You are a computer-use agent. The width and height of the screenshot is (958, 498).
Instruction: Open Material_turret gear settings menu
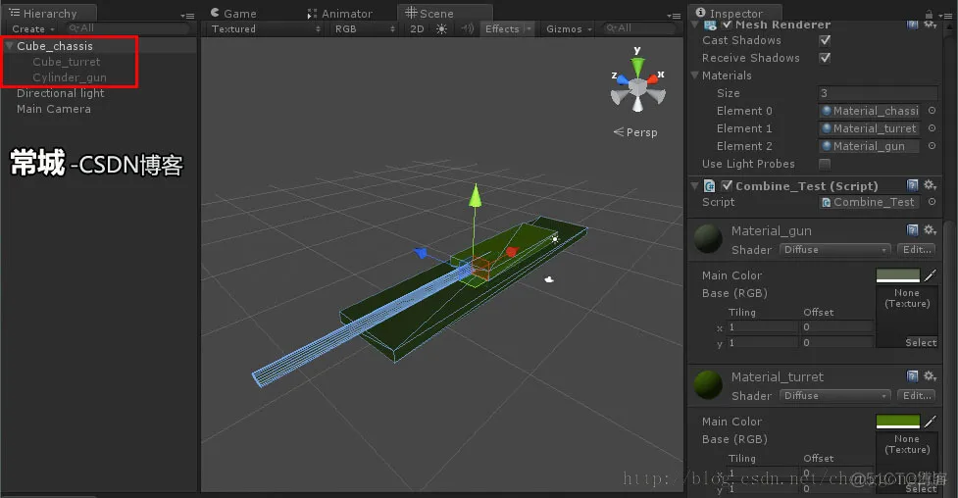point(930,375)
